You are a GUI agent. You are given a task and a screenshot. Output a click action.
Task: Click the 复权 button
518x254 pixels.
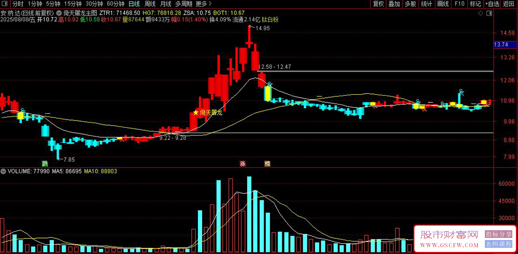coord(378,4)
